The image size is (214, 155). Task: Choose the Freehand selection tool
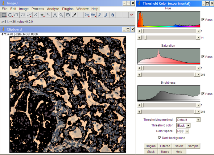coord(23,15)
